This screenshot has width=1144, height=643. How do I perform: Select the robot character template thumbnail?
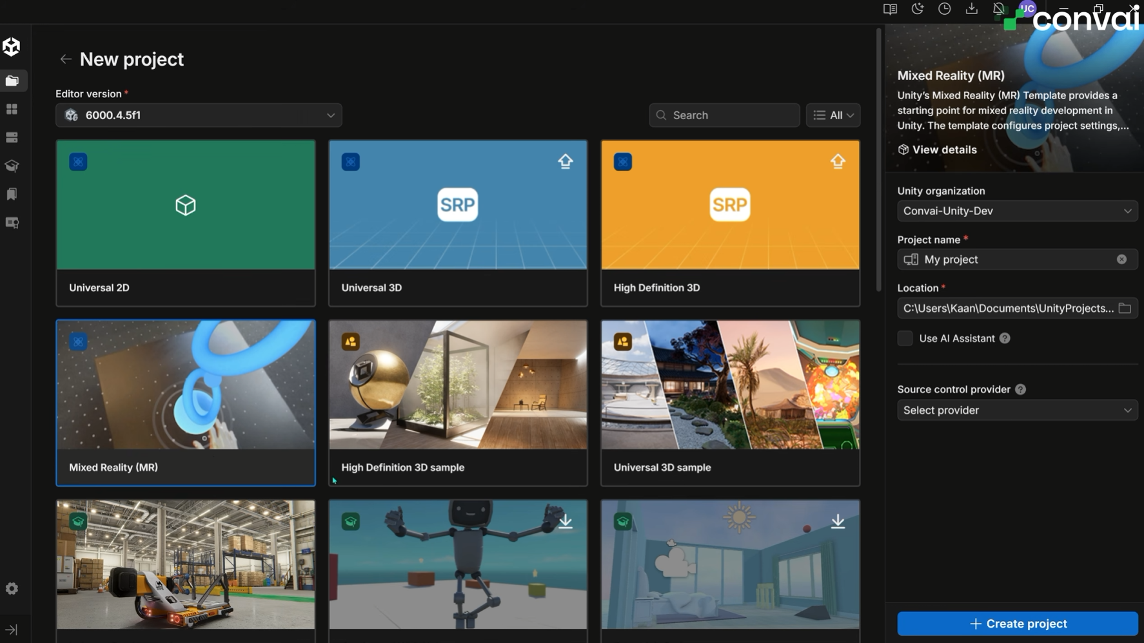tap(458, 564)
